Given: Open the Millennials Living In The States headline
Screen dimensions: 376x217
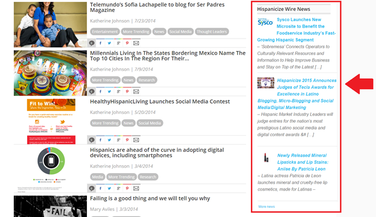Looking at the screenshot, I should click(168, 55).
